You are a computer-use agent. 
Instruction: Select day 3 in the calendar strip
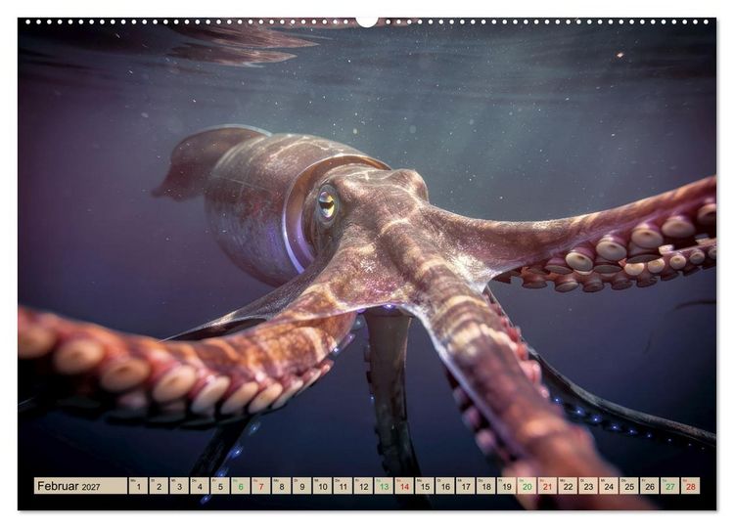tap(179, 485)
